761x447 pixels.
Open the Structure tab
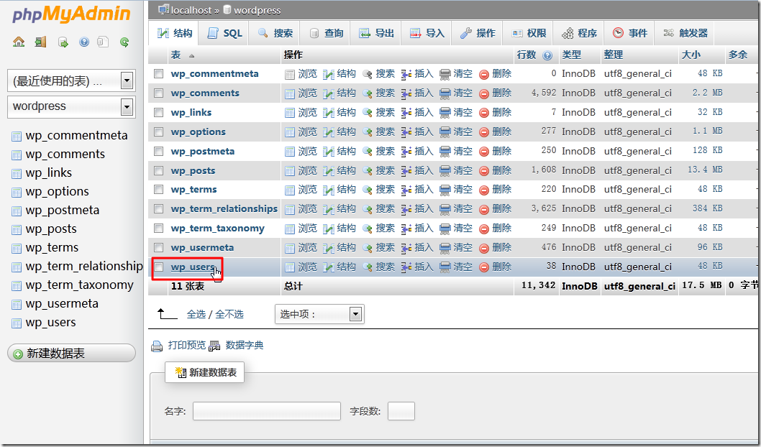(x=175, y=33)
